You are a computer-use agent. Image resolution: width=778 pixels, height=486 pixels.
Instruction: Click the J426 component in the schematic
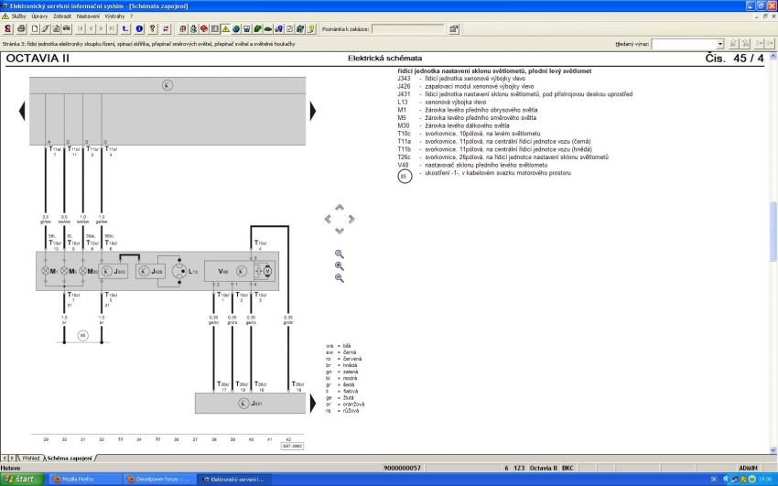coord(150,271)
